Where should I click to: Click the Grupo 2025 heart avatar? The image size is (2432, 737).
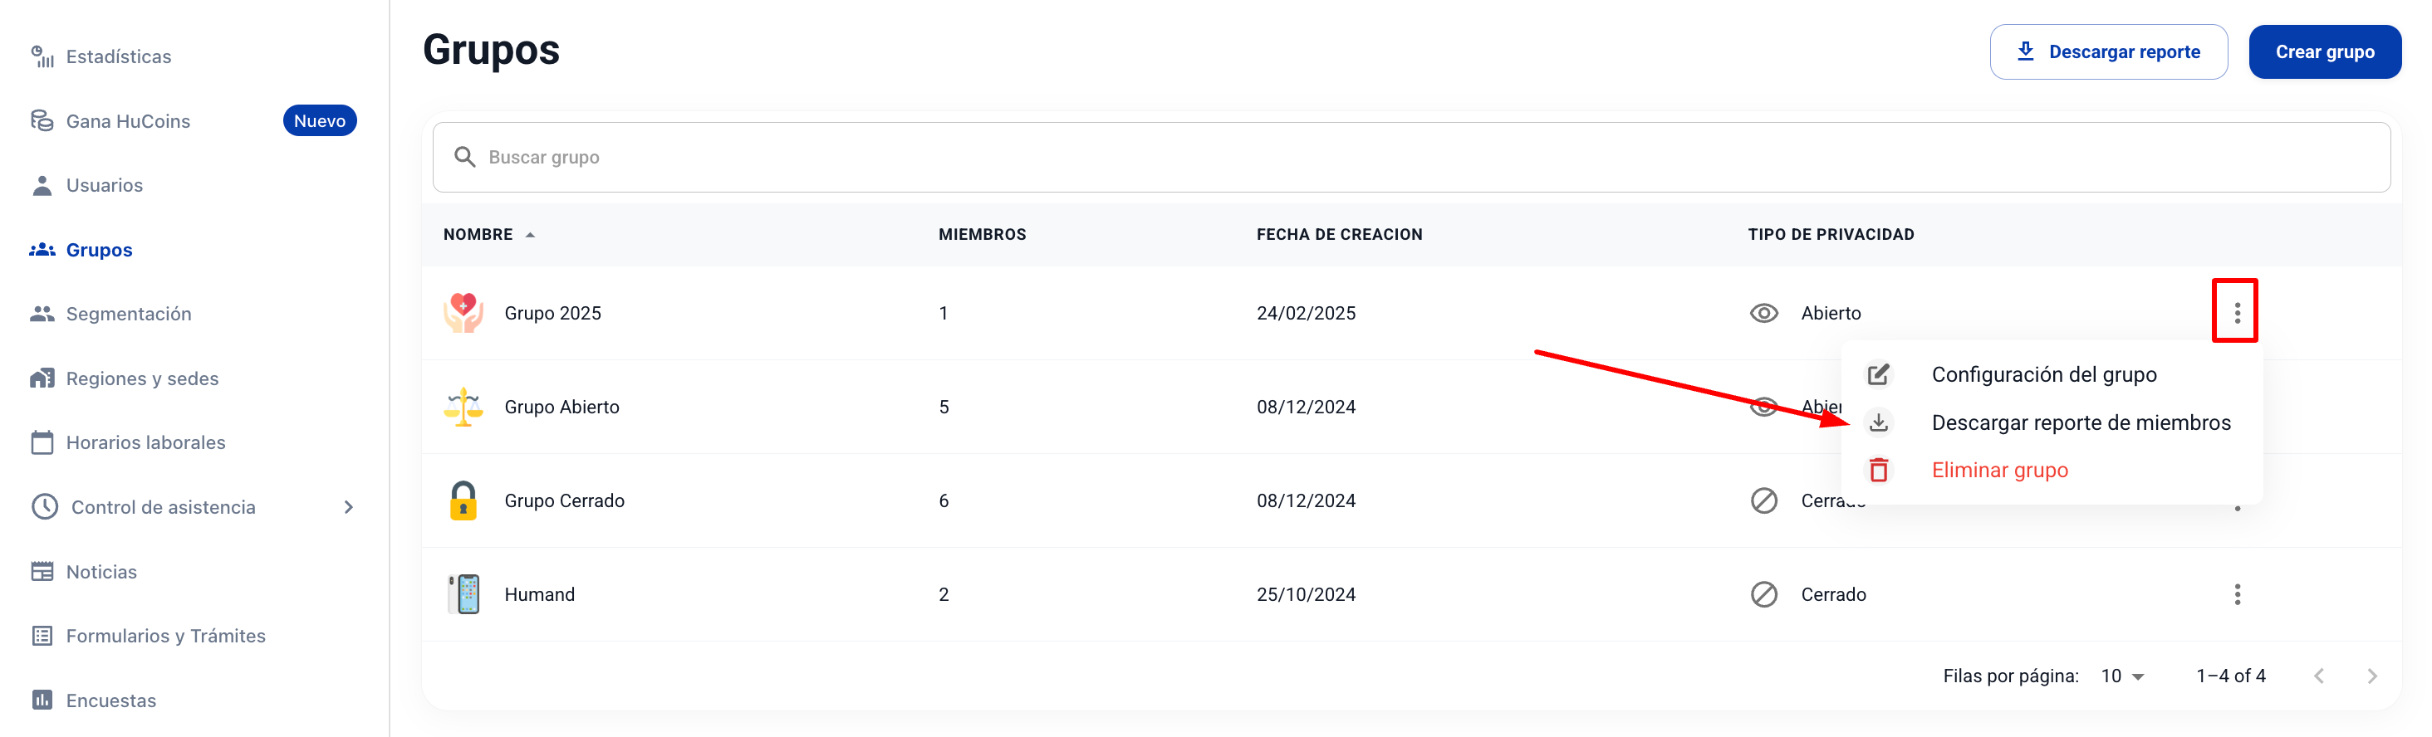coord(463,313)
